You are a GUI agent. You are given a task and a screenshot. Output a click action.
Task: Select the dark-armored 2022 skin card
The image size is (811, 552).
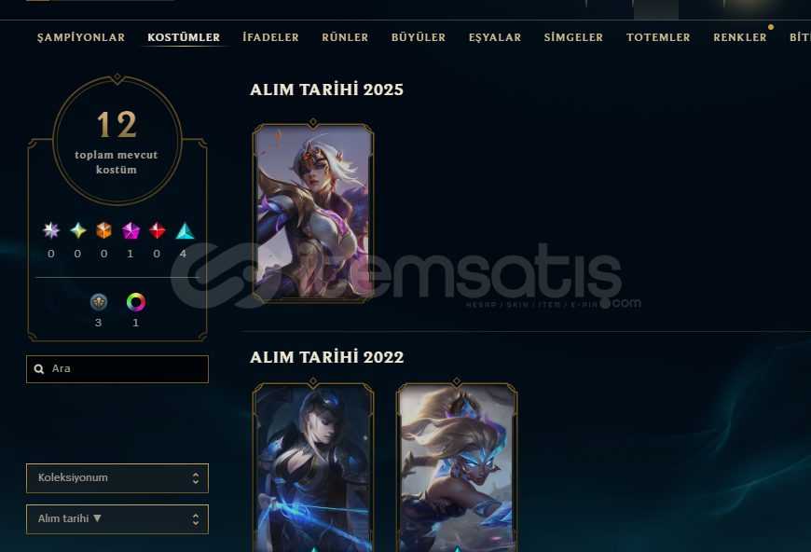click(x=313, y=467)
